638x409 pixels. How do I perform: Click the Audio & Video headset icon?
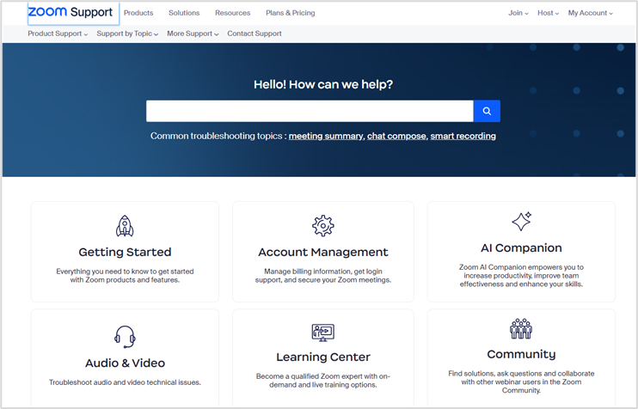coord(125,337)
